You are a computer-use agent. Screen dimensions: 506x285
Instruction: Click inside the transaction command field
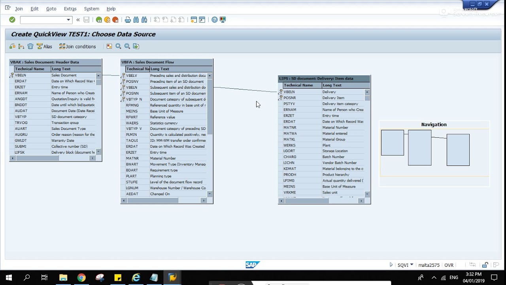tap(43, 20)
